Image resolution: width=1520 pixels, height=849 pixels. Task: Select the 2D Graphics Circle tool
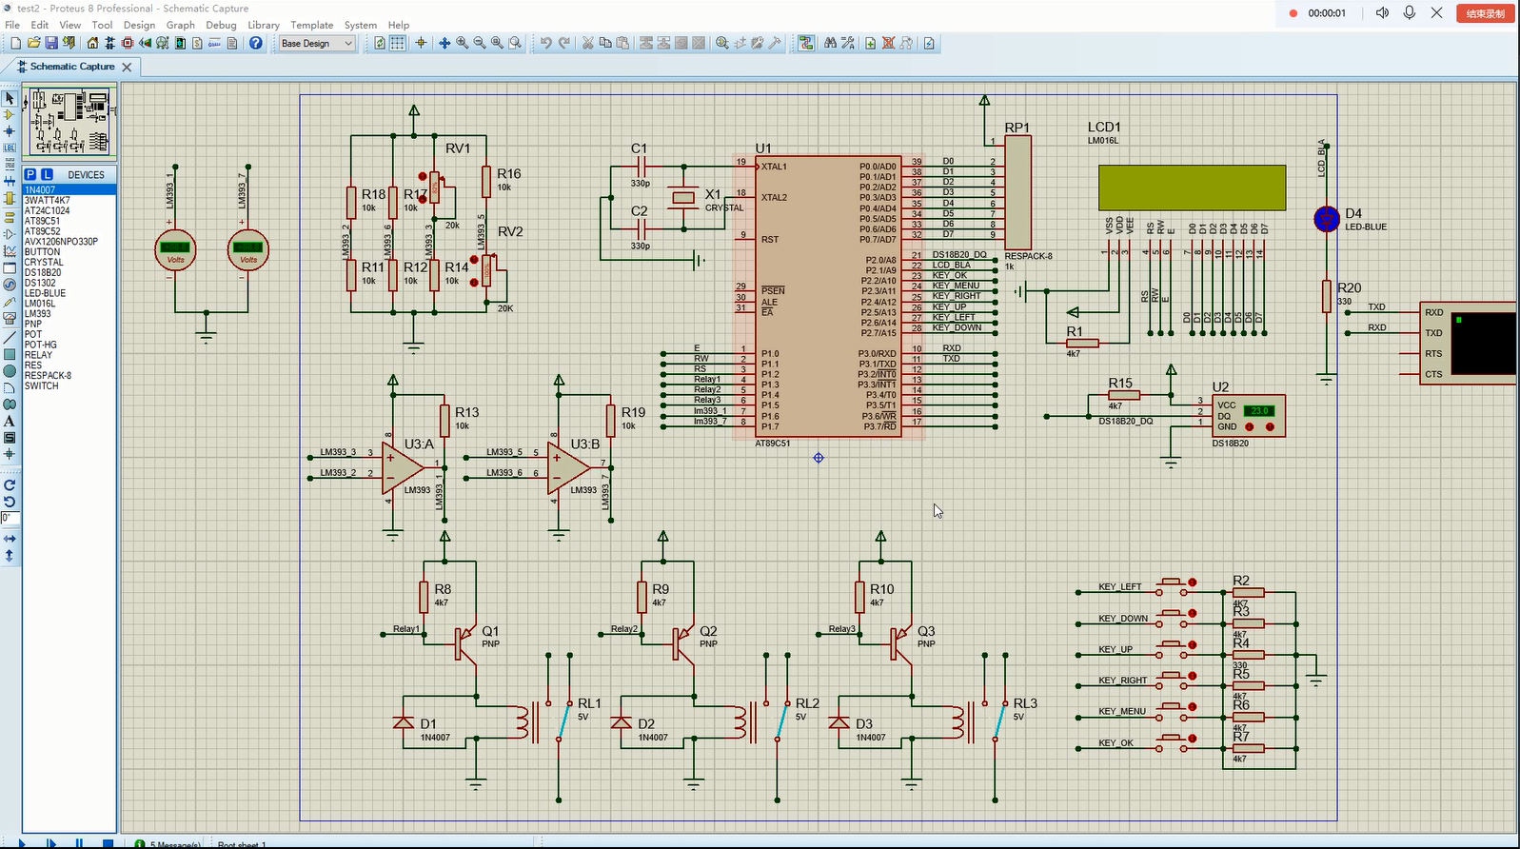(10, 371)
